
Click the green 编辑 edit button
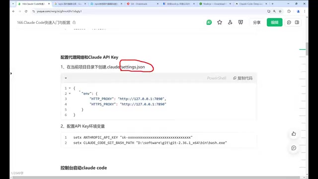pyautogui.click(x=274, y=22)
